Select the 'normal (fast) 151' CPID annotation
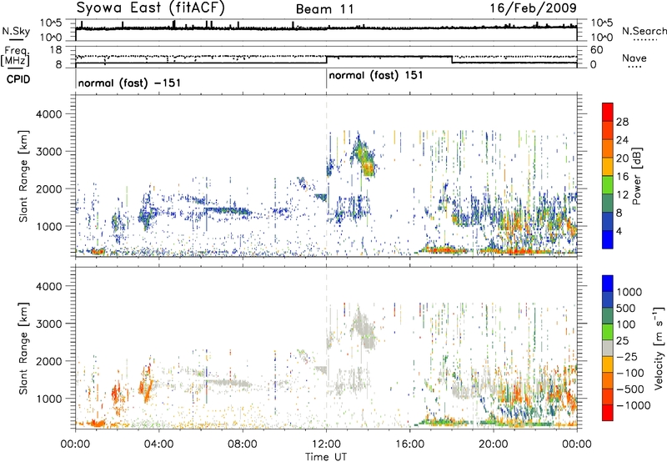Image resolution: width=667 pixels, height=462 pixels. pos(376,76)
